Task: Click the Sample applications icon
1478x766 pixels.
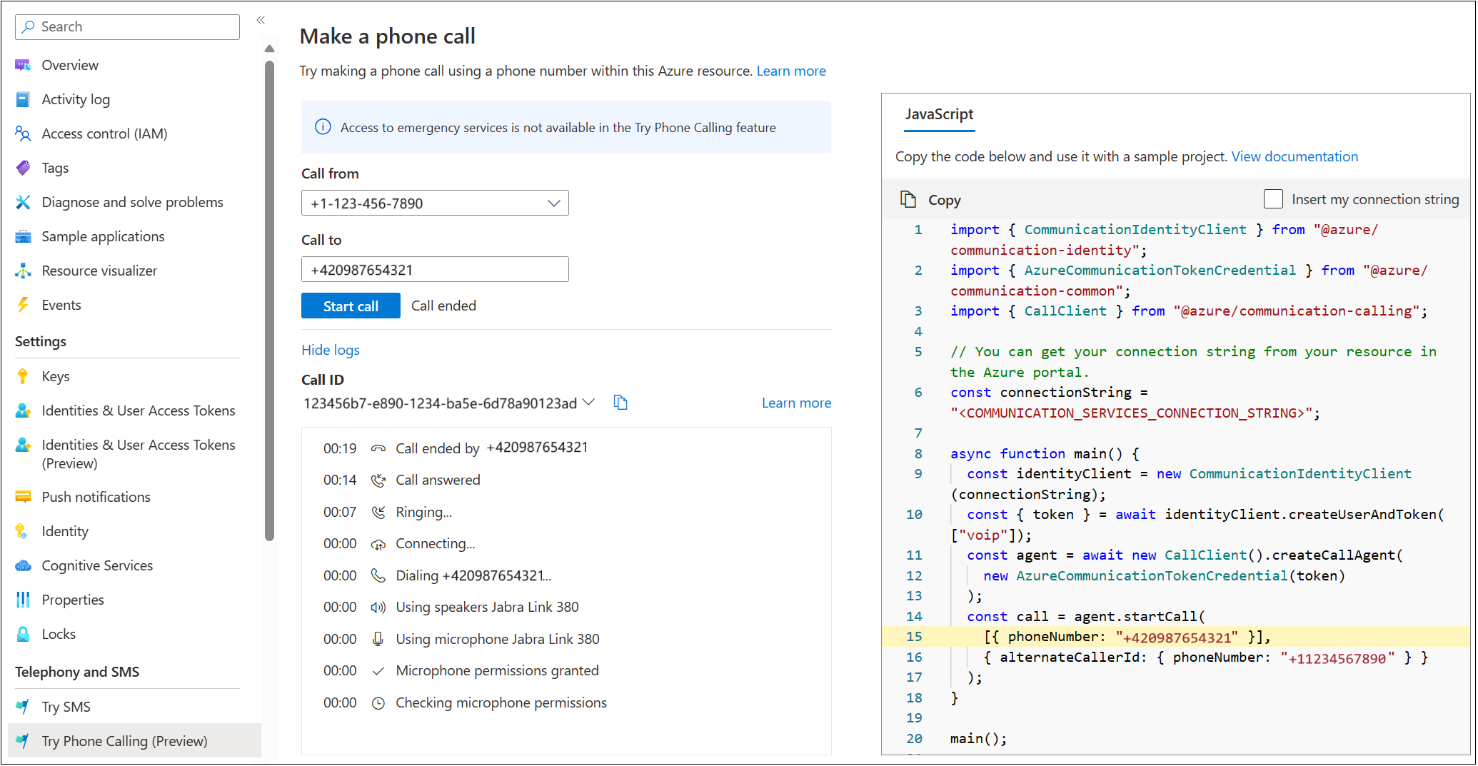Action: pyautogui.click(x=23, y=236)
